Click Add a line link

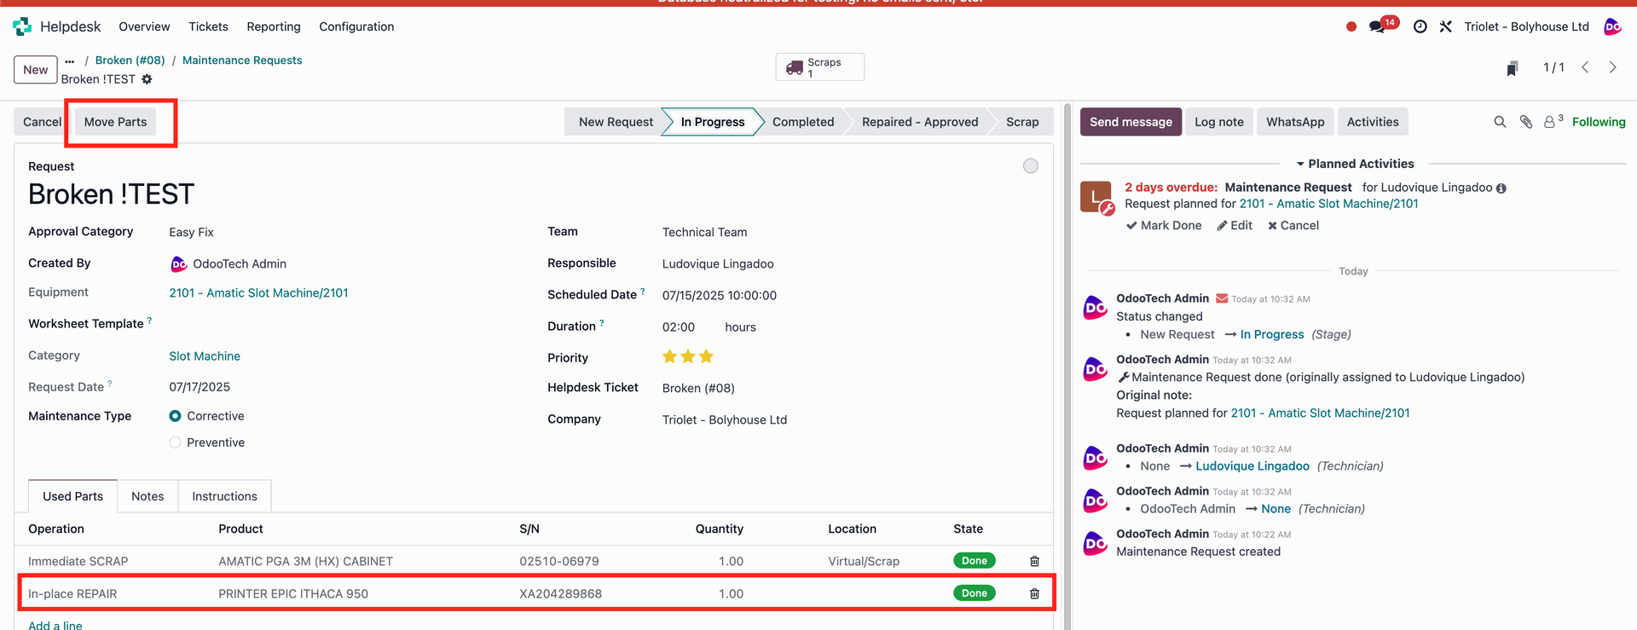click(55, 625)
